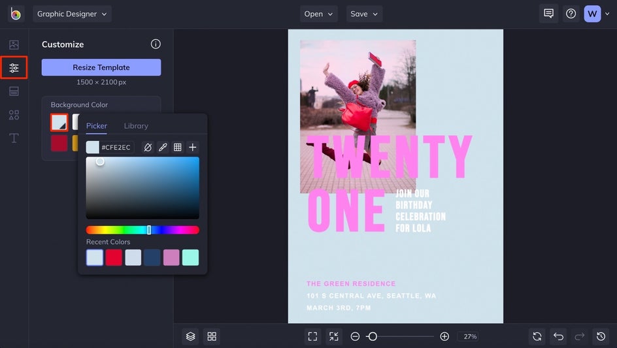Image resolution: width=617 pixels, height=348 pixels.
Task: Select the dark red background color swatch
Action: coord(59,143)
